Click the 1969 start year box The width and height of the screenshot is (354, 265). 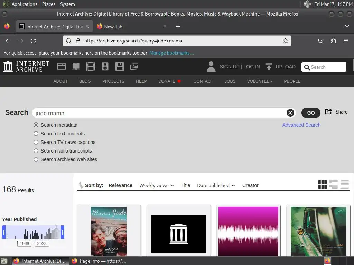[x=25, y=243]
